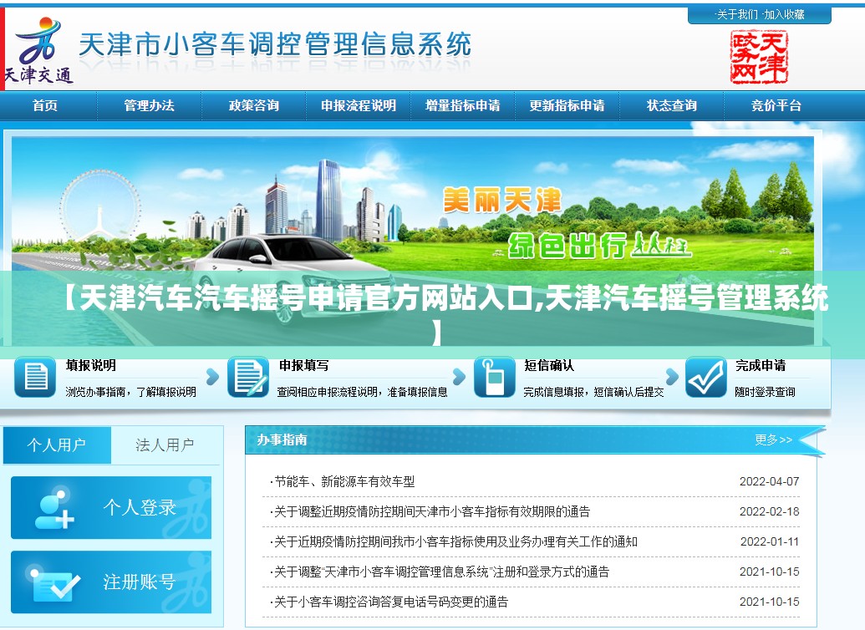The height and width of the screenshot is (630, 865).
Task: Click the date 2022-04-07
Action: 770,481
